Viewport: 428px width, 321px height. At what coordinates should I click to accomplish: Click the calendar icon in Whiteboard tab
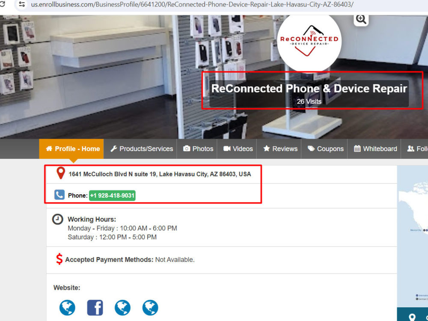[x=357, y=149]
